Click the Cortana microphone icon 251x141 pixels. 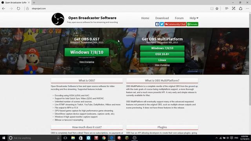(58, 138)
